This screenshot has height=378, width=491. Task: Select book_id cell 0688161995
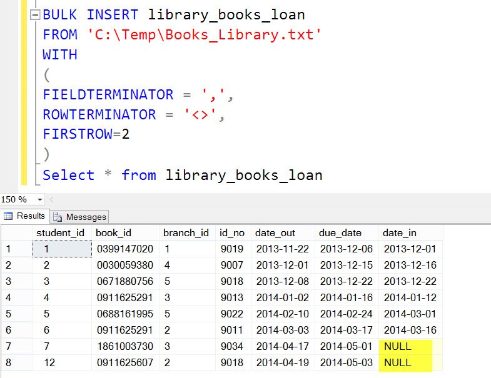125,314
